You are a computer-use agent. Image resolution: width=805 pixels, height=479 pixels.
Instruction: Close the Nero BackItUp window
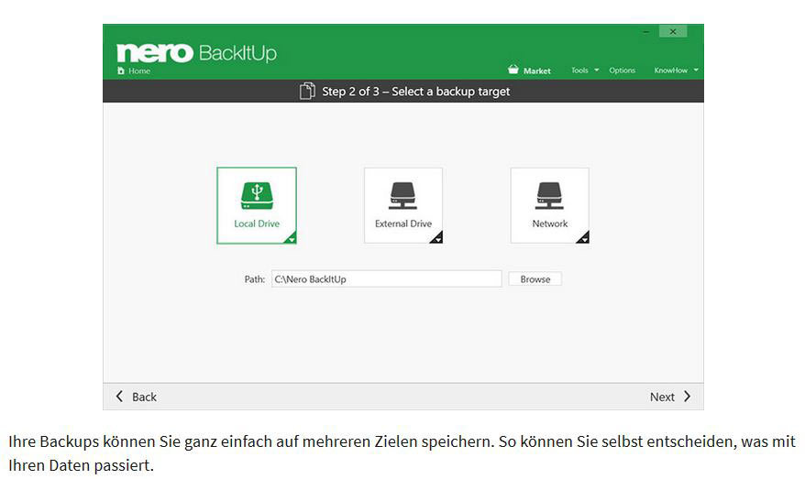(673, 32)
